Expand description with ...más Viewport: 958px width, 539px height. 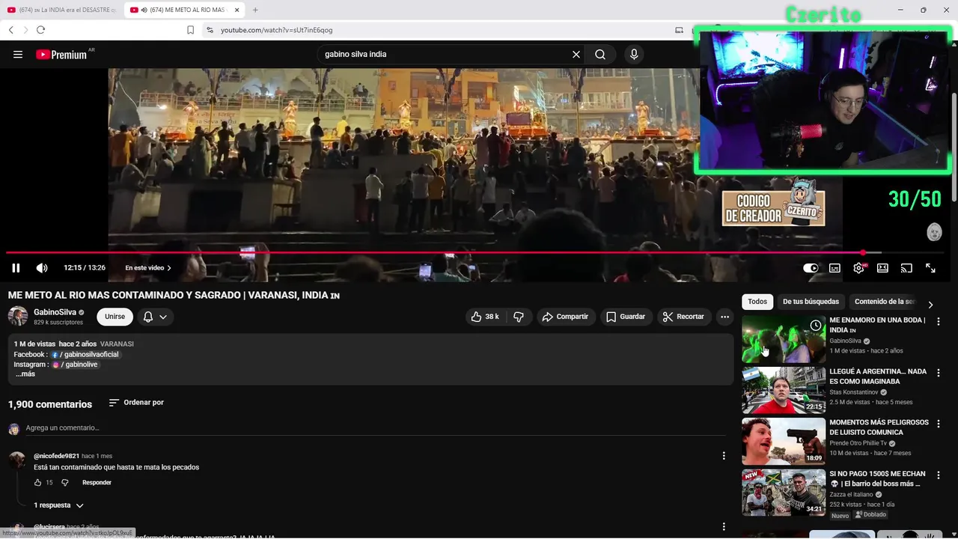[25, 374]
